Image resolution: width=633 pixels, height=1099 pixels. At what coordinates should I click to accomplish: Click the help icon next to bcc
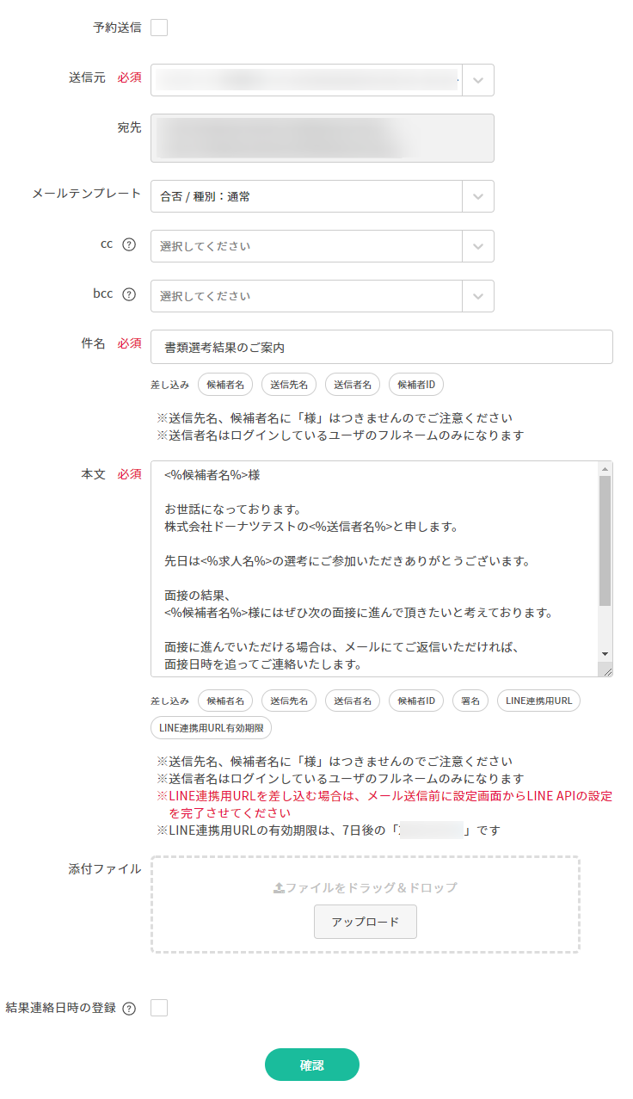click(129, 294)
